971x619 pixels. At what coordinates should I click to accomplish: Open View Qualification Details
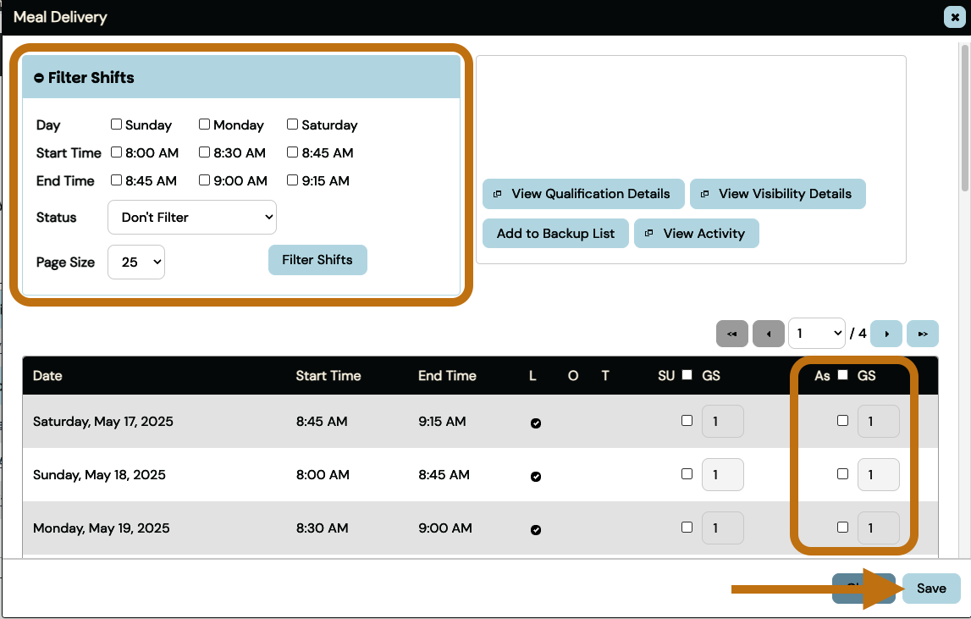click(583, 194)
